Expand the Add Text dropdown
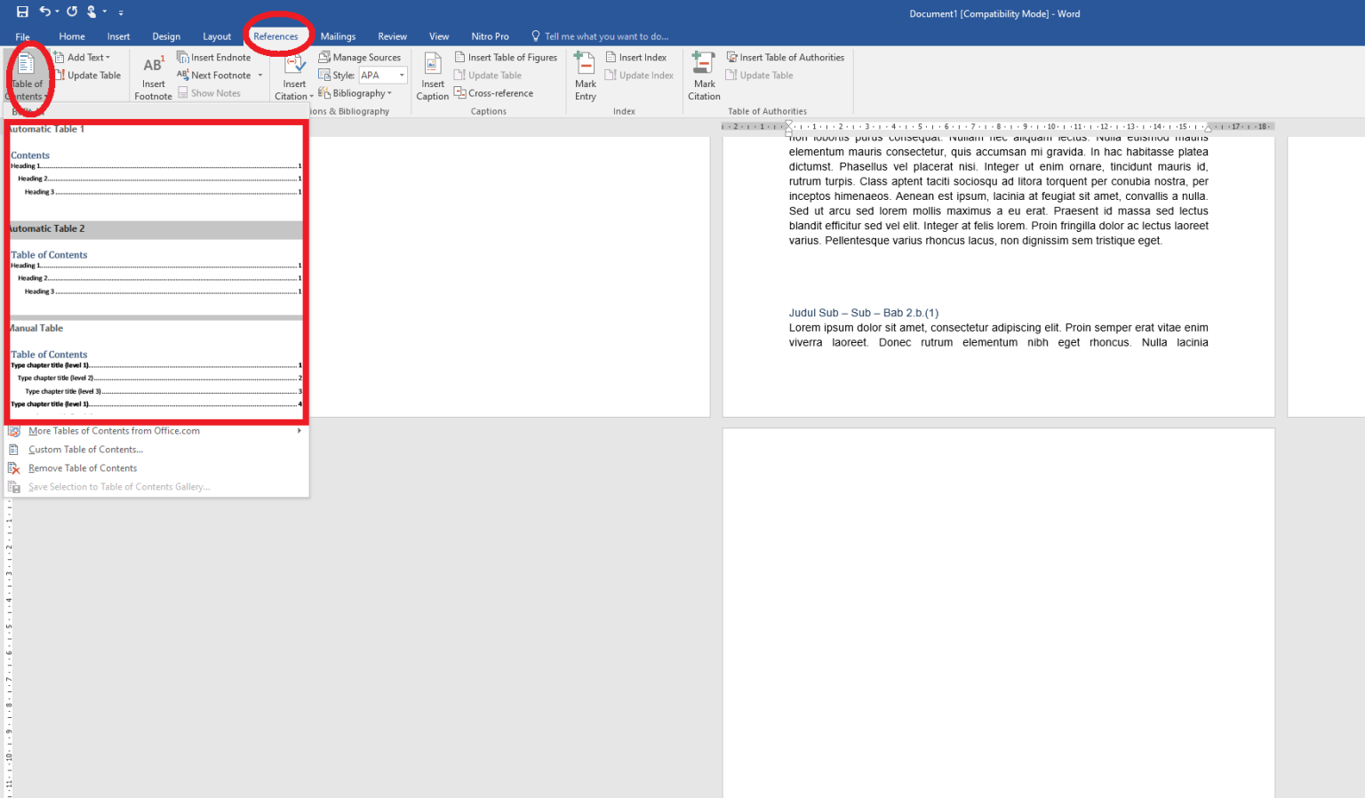Screen dimensions: 1365x798 (x=83, y=58)
